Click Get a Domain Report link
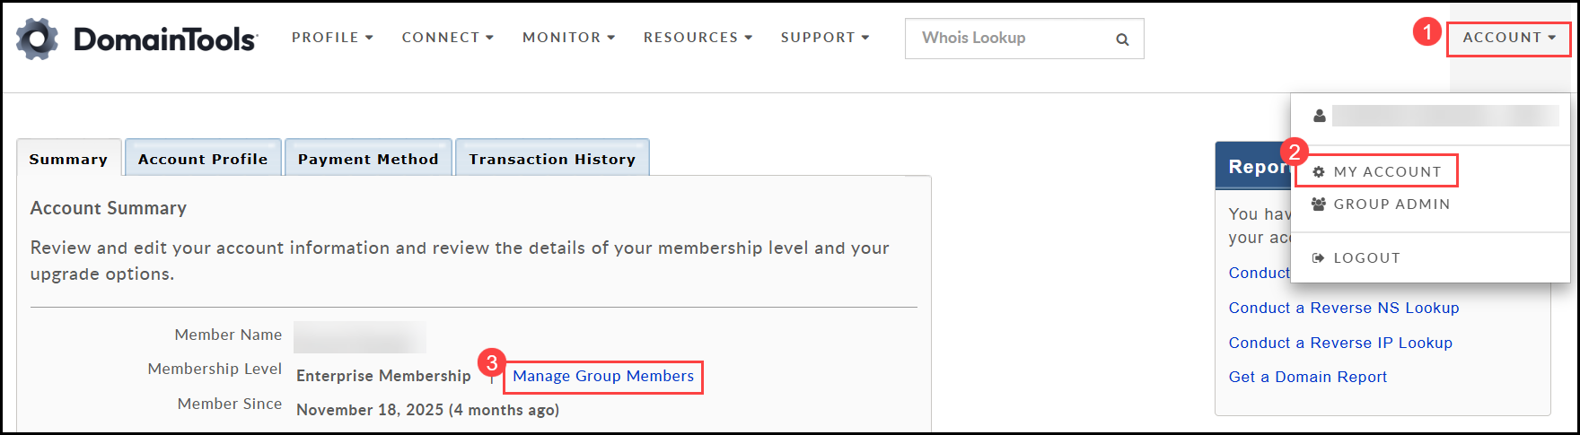 pyautogui.click(x=1308, y=377)
